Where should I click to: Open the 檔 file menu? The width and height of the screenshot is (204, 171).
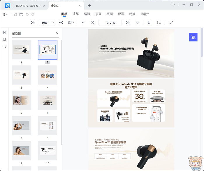click(x=5, y=14)
